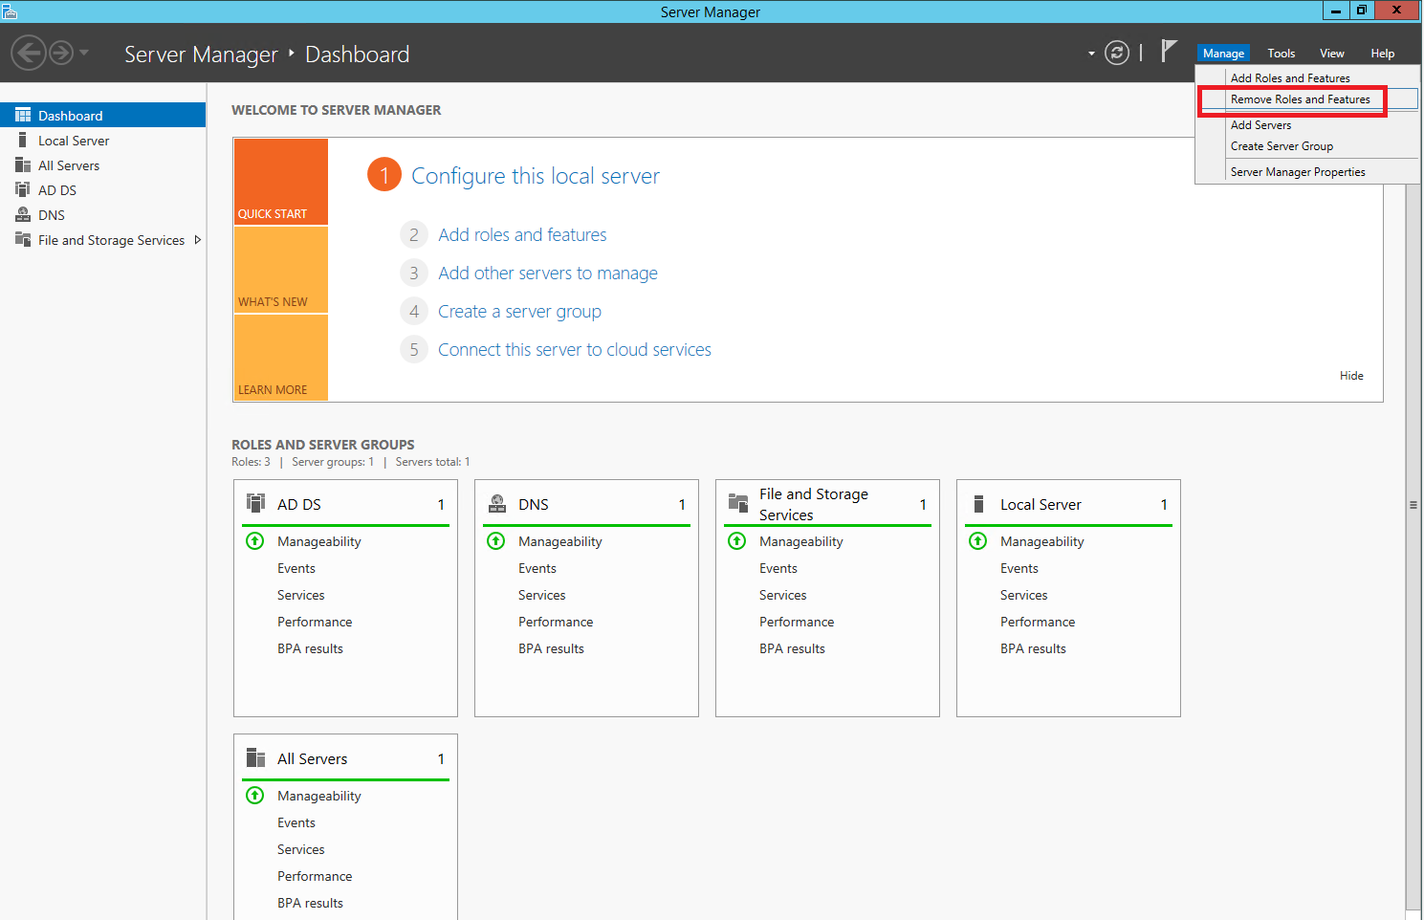Click the All Servers sidebar icon
1424x920 pixels.
(x=23, y=164)
